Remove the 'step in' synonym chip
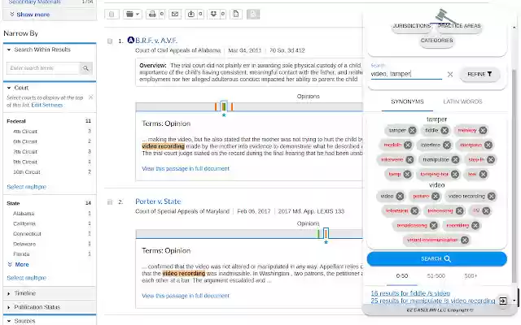Screen dimensions: 521x325 point(491,159)
